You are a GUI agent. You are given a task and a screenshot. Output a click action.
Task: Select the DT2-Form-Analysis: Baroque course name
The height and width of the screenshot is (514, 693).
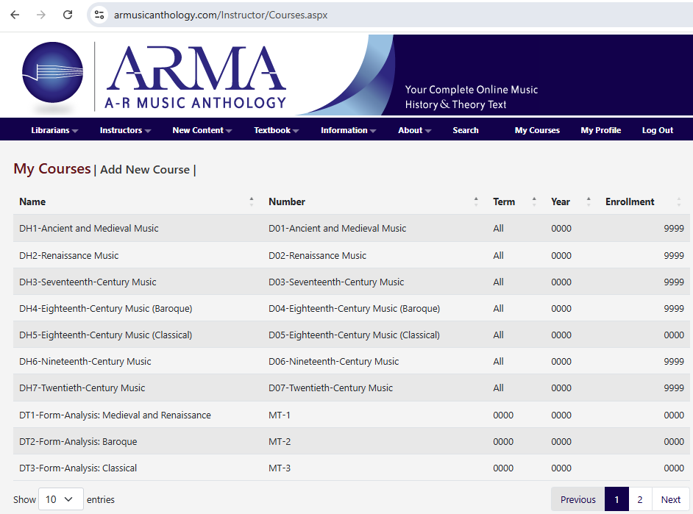pyautogui.click(x=78, y=442)
